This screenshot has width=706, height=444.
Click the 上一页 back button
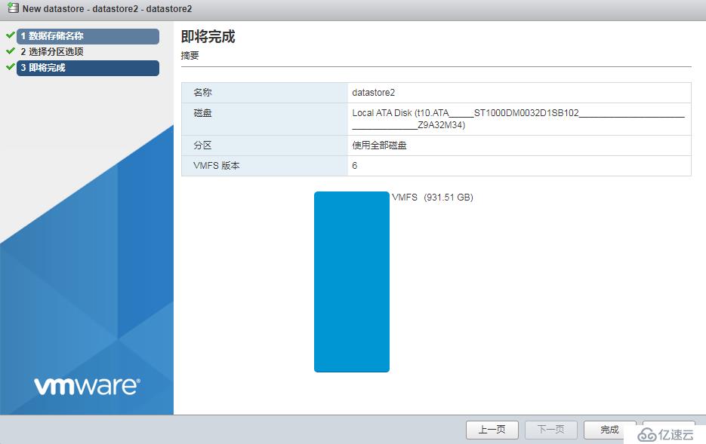492,430
